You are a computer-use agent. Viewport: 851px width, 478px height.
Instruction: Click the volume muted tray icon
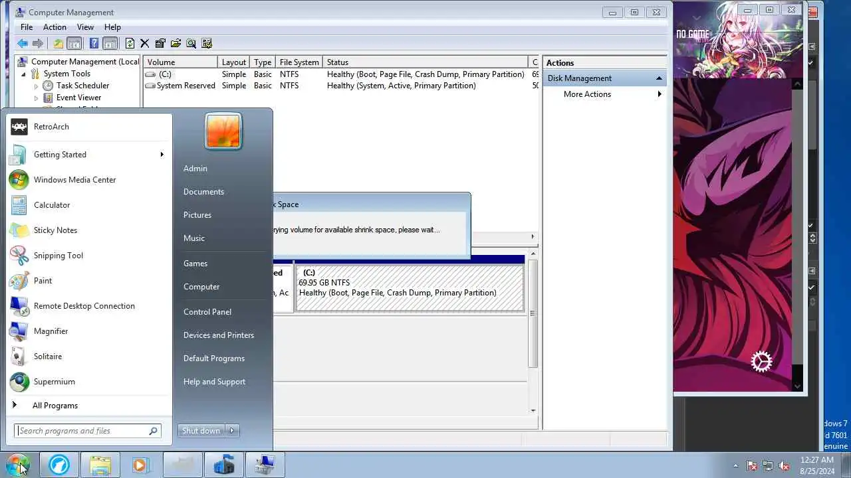[x=785, y=465]
